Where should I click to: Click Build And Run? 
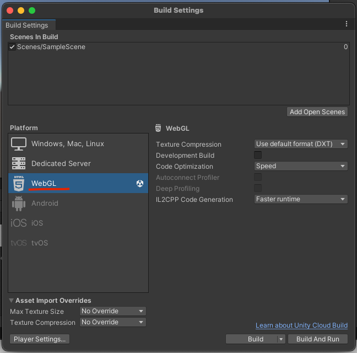[x=318, y=339]
